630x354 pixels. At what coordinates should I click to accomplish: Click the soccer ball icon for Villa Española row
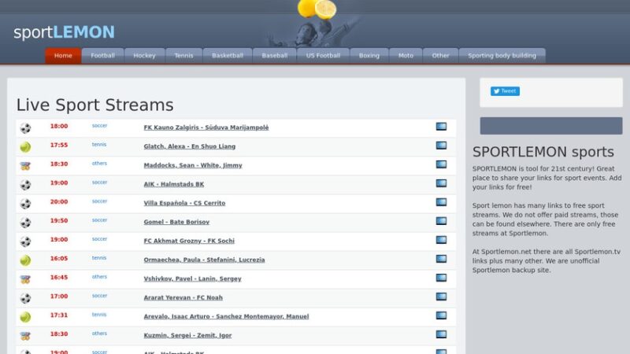pos(25,204)
